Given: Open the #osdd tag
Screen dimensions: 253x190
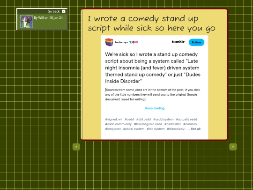Looking at the screenshot, I should point(129,120).
